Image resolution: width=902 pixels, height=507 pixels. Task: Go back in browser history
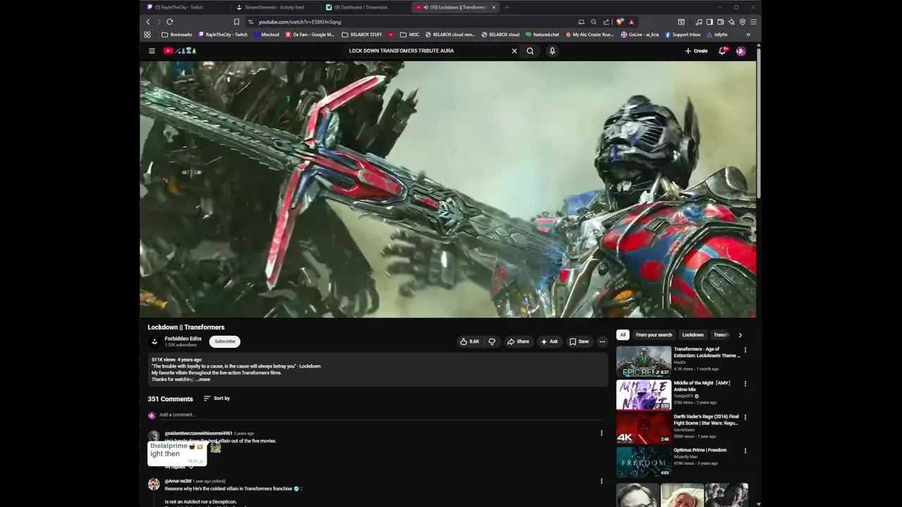[148, 22]
